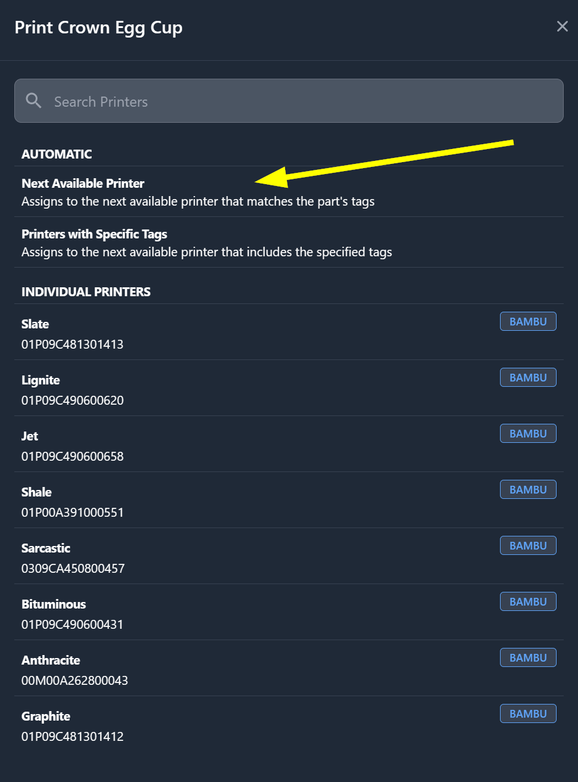Pick the Jet printer entry
The image size is (578, 782).
click(x=289, y=444)
